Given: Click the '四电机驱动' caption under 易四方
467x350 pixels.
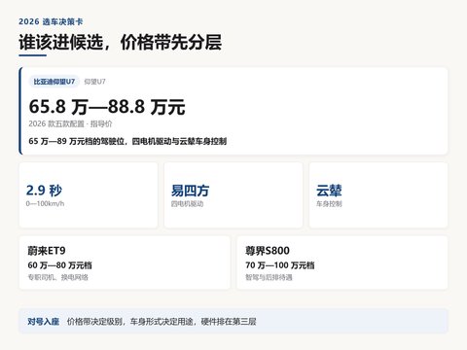Looking at the screenshot, I should click(x=187, y=204).
